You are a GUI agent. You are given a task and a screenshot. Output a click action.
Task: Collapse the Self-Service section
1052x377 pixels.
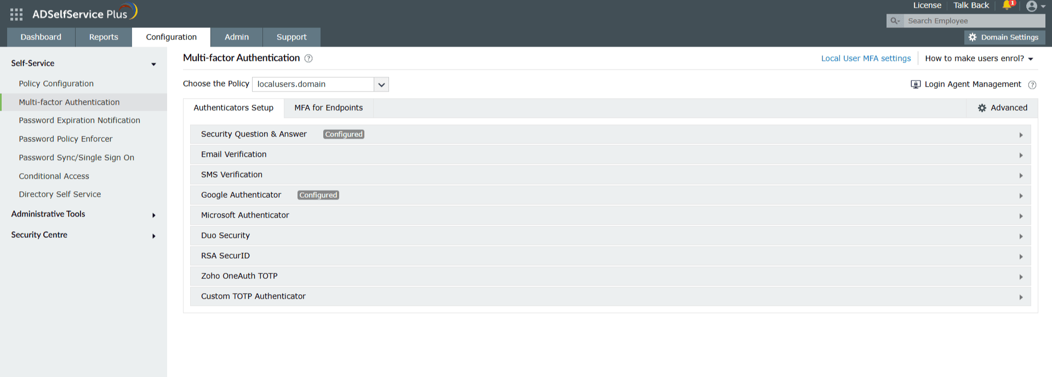153,64
